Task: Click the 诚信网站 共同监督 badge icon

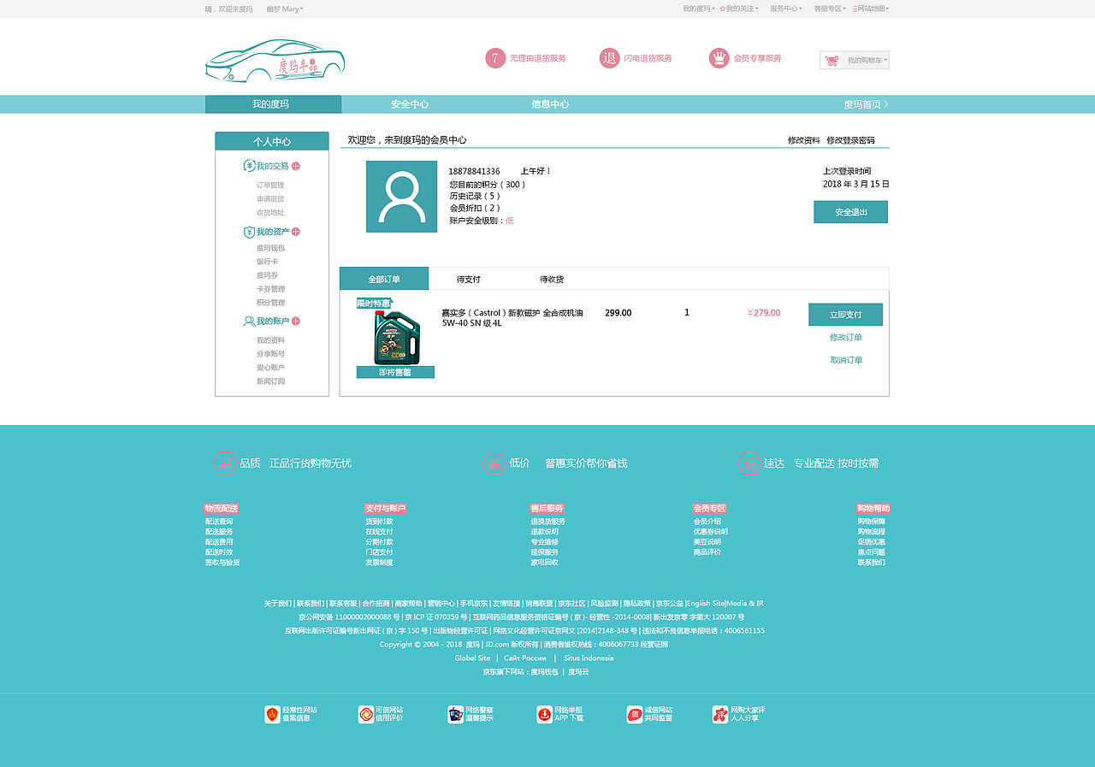Action: click(634, 714)
